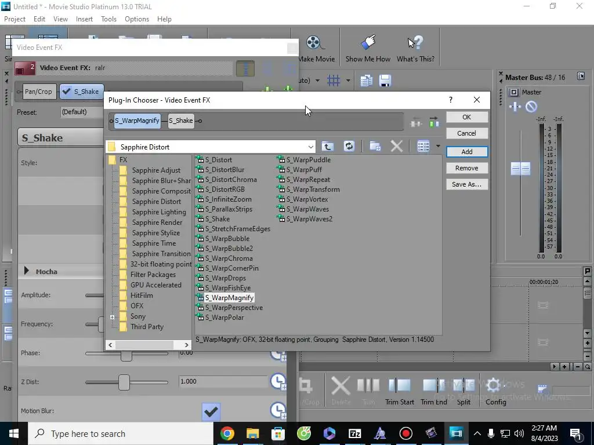Click the screen recorder red dot taskbar icon
594x445 pixels.
(405, 433)
